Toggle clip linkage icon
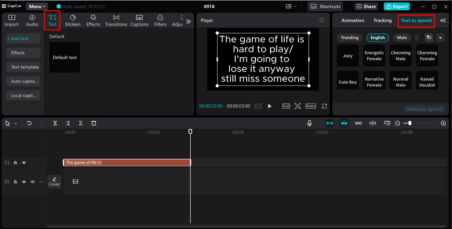 pos(358,123)
